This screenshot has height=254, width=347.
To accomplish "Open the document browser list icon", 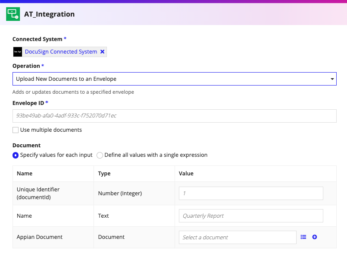I will [x=303, y=237].
